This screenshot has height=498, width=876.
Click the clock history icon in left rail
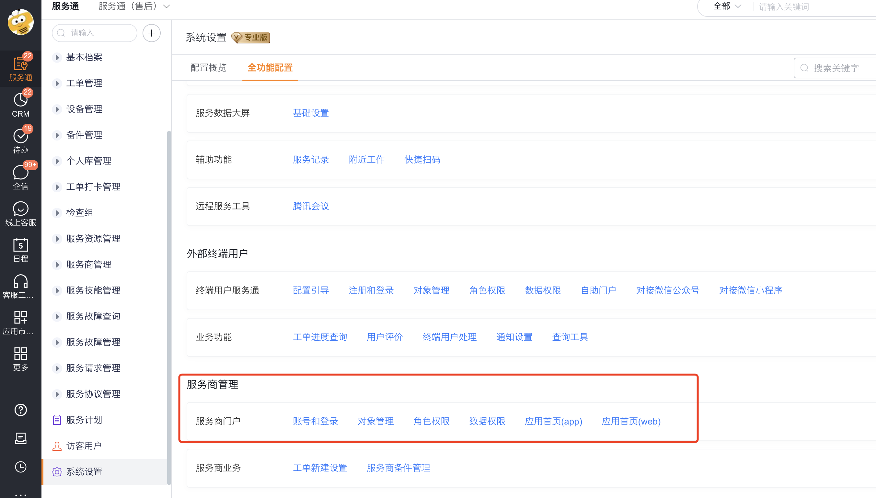pyautogui.click(x=20, y=467)
